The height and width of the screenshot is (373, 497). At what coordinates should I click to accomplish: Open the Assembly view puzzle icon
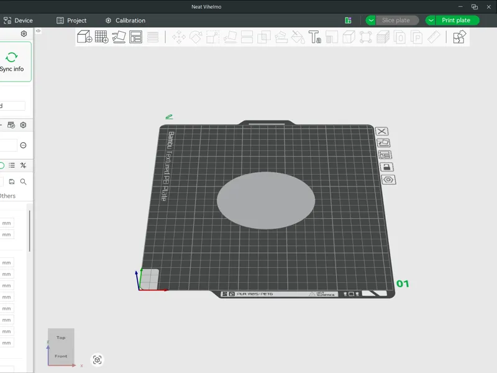pos(460,37)
